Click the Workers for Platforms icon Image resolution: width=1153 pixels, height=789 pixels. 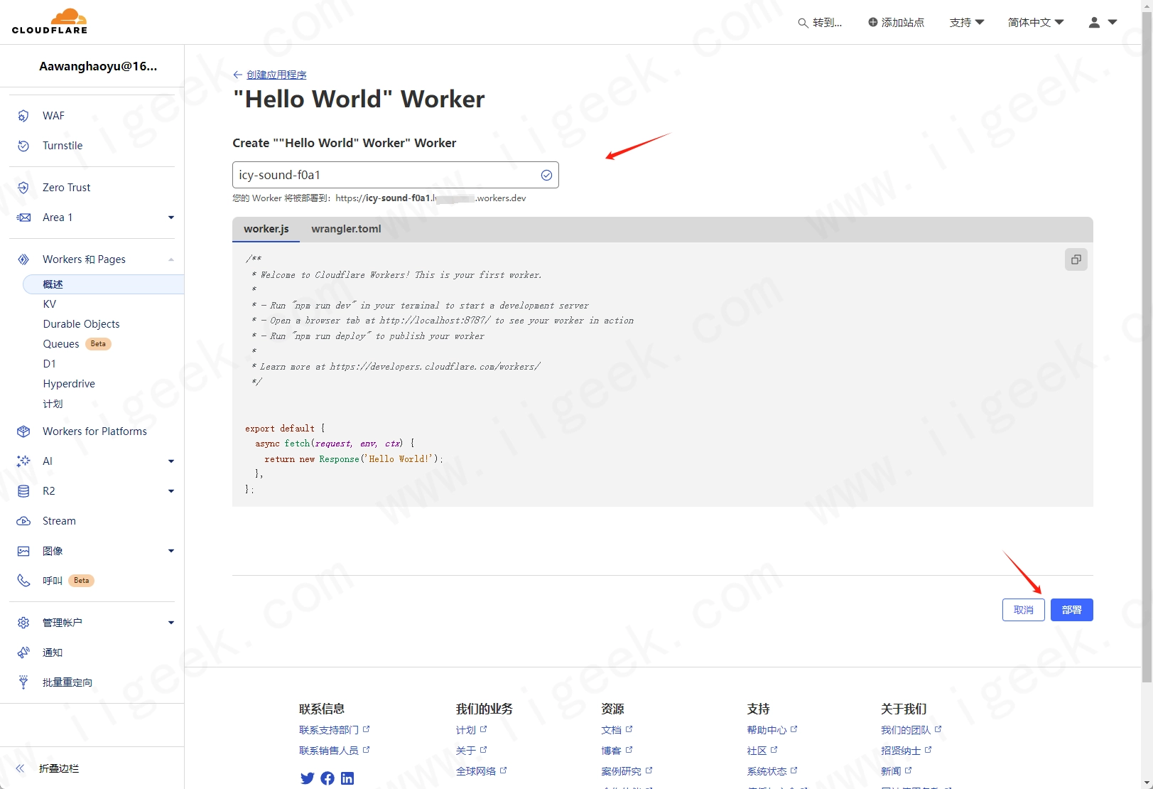point(23,431)
